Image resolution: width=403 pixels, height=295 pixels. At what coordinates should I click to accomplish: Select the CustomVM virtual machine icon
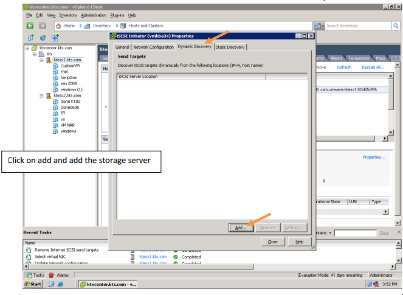(55, 66)
